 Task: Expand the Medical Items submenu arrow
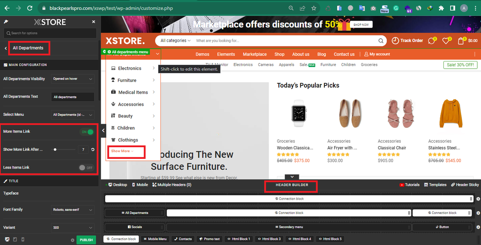click(154, 92)
